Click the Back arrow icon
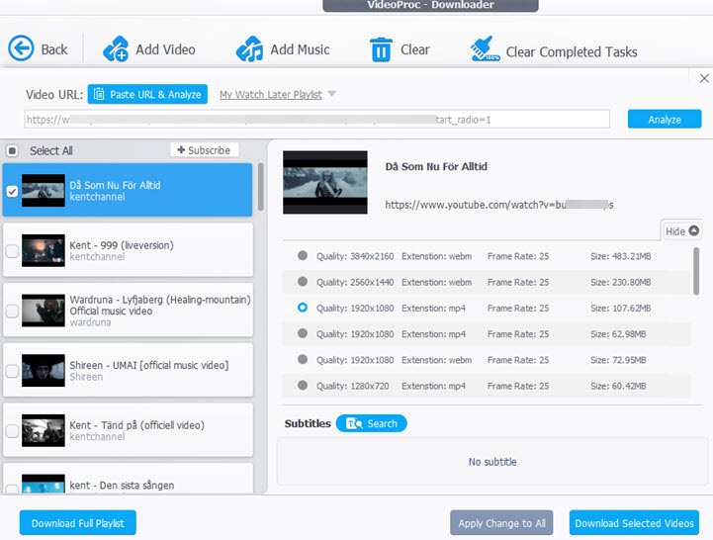The height and width of the screenshot is (540, 713). pos(22,48)
